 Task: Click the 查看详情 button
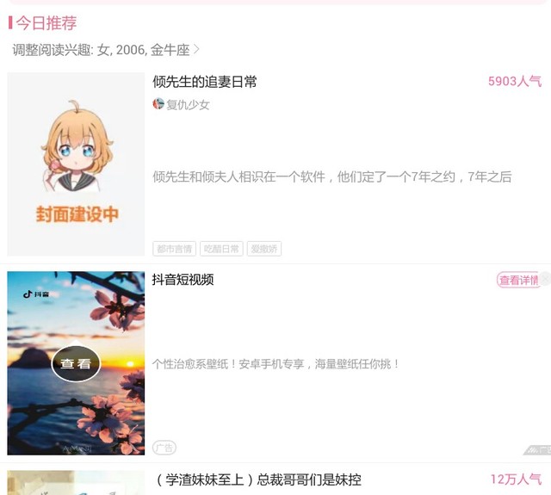coord(518,280)
